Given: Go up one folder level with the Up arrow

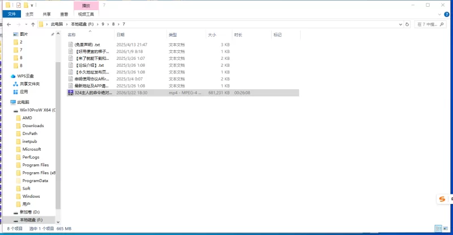Looking at the screenshot, I should 33,24.
